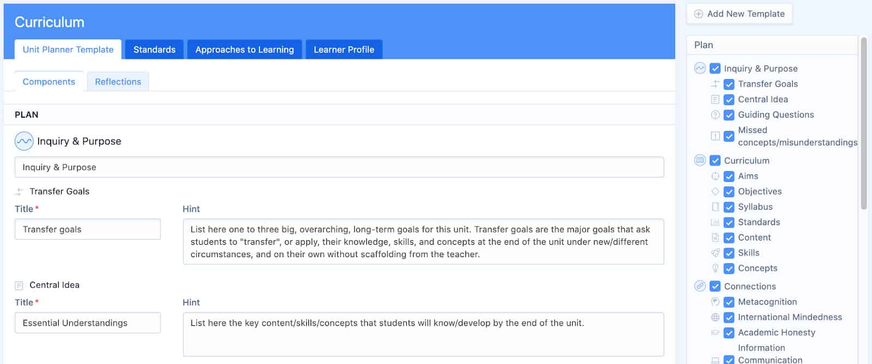Click the plus icon on Add New Template
The height and width of the screenshot is (364, 872).
(698, 14)
